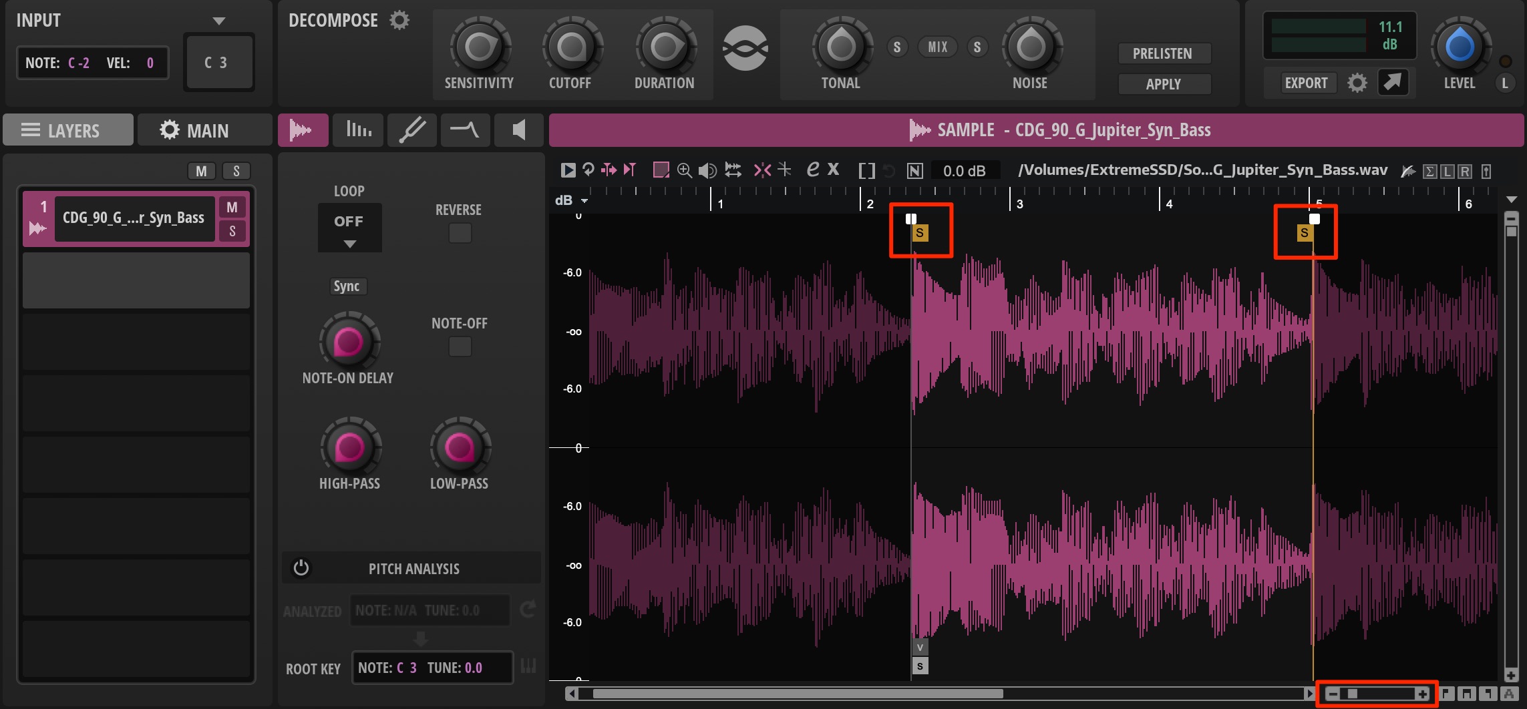Click the export arrow icon
The width and height of the screenshot is (1527, 709).
point(1393,82)
